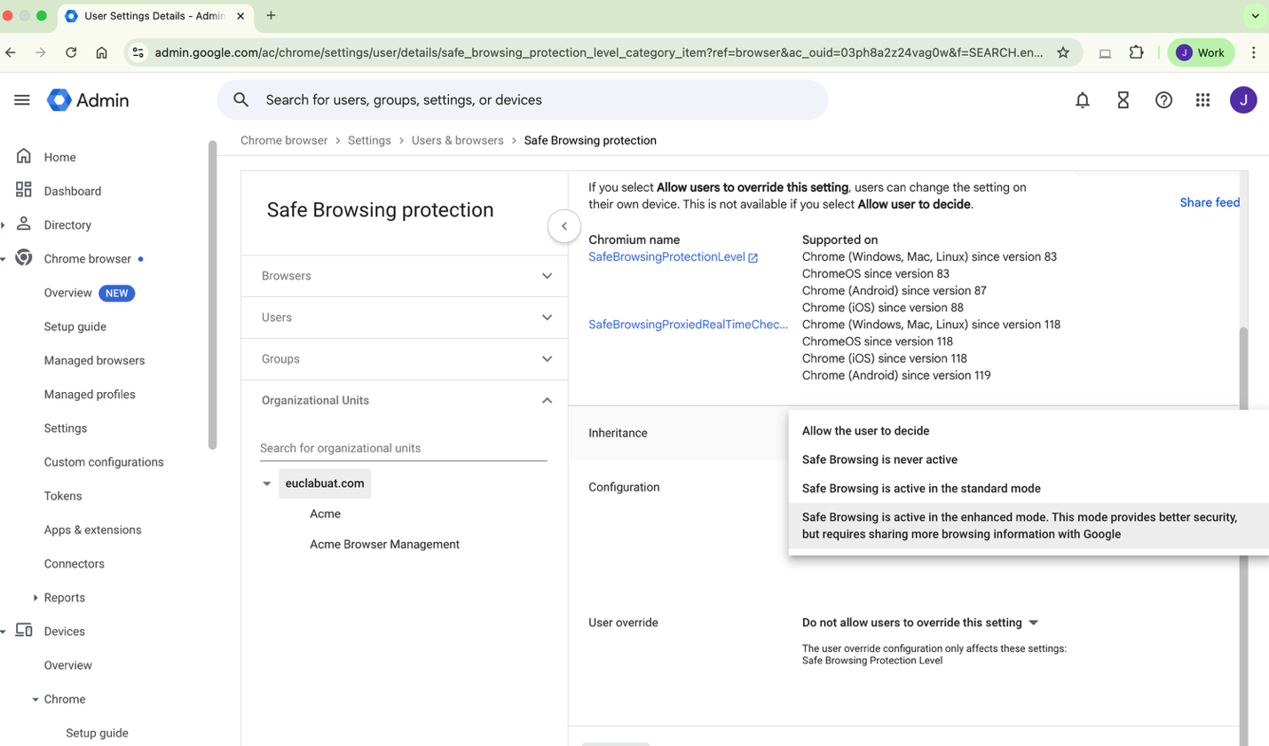This screenshot has height=746, width=1269.
Task: Expand the Directory sidebar arrow
Action: pyautogui.click(x=4, y=224)
